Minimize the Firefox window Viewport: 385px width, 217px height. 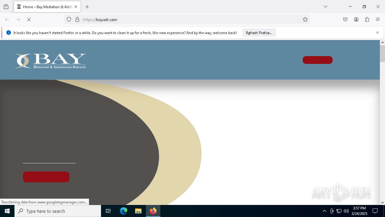[350, 7]
